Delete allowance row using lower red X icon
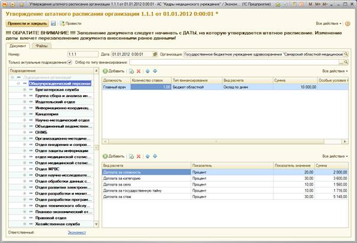Screen dimensions: 357x243 139,155
